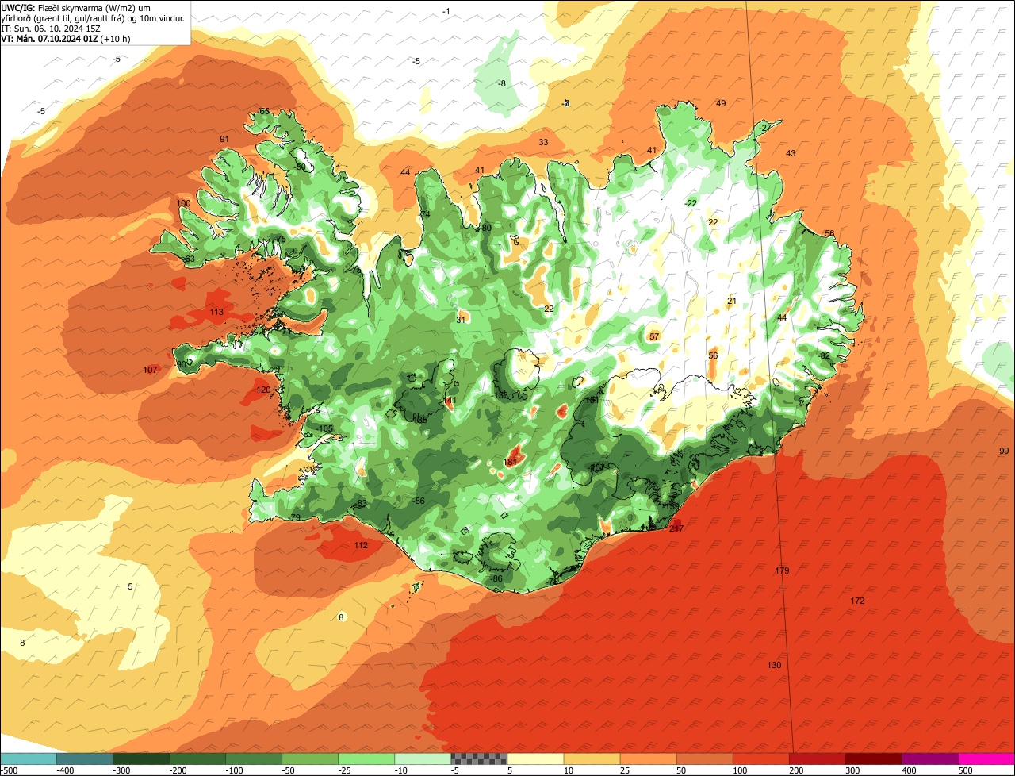Click the value 181 in the southern highlands
Image resolution: width=1015 pixels, height=776 pixels.
pyautogui.click(x=511, y=462)
